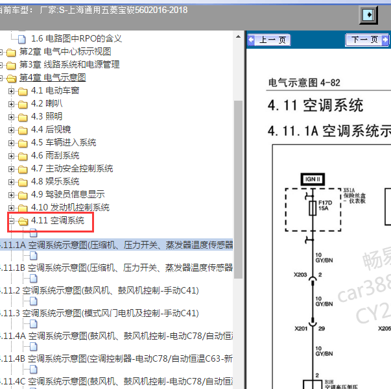This screenshot has width=391, height=389.
Task: Open folder 第3章 线路系统和电源管理
Action: (x=69, y=64)
